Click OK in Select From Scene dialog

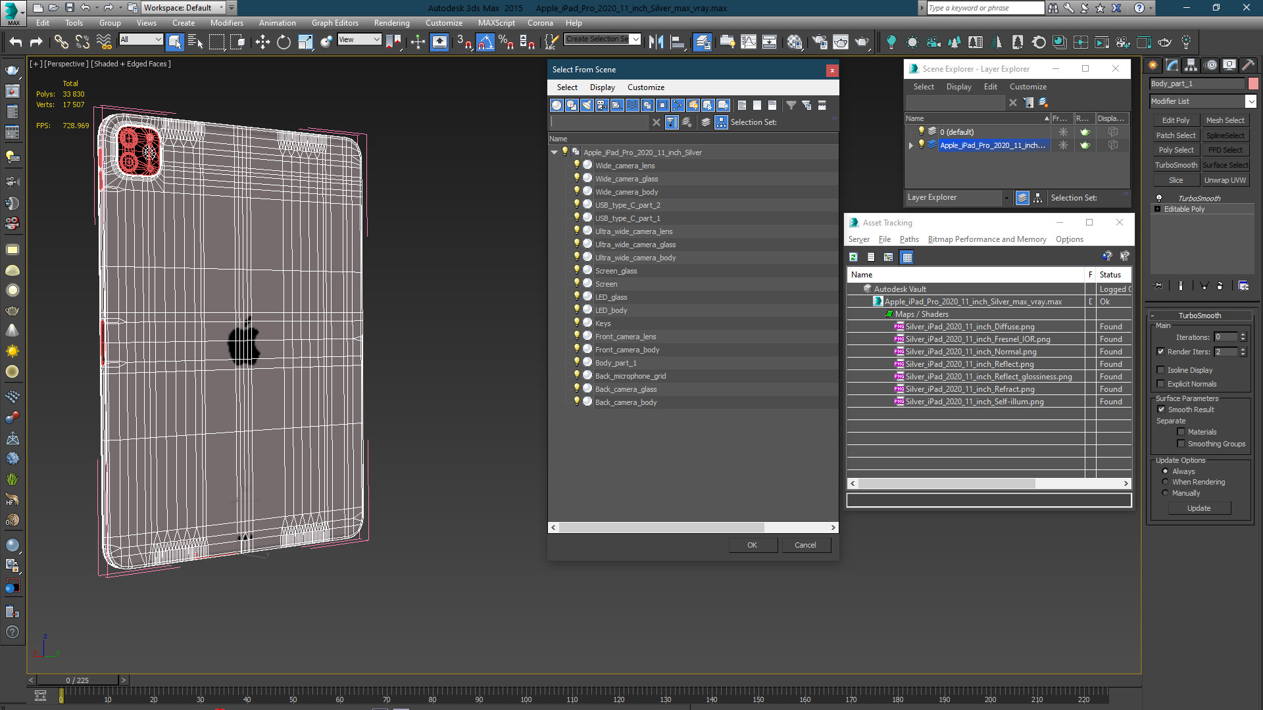tap(752, 545)
